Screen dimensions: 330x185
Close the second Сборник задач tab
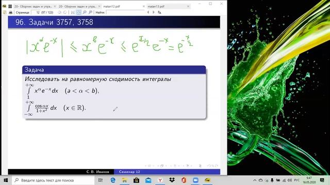click(x=100, y=7)
